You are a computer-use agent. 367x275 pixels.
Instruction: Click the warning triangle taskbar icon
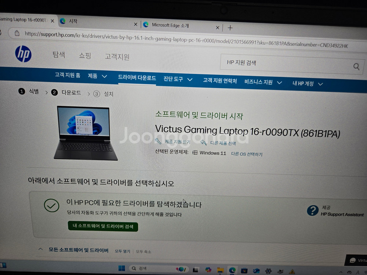point(292,271)
